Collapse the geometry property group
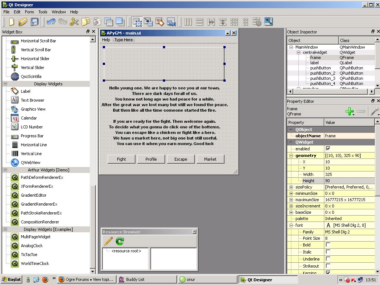This screenshot has width=380, height=285. click(291, 155)
